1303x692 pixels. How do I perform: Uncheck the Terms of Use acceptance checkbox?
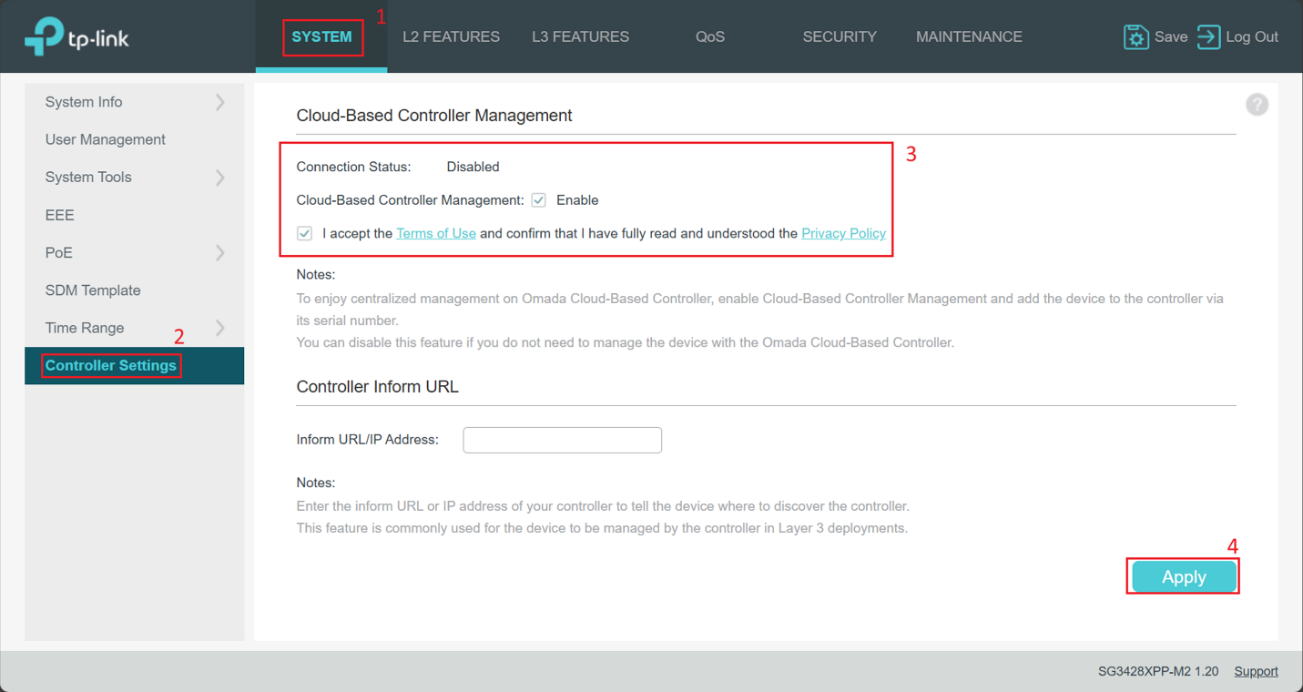(305, 234)
